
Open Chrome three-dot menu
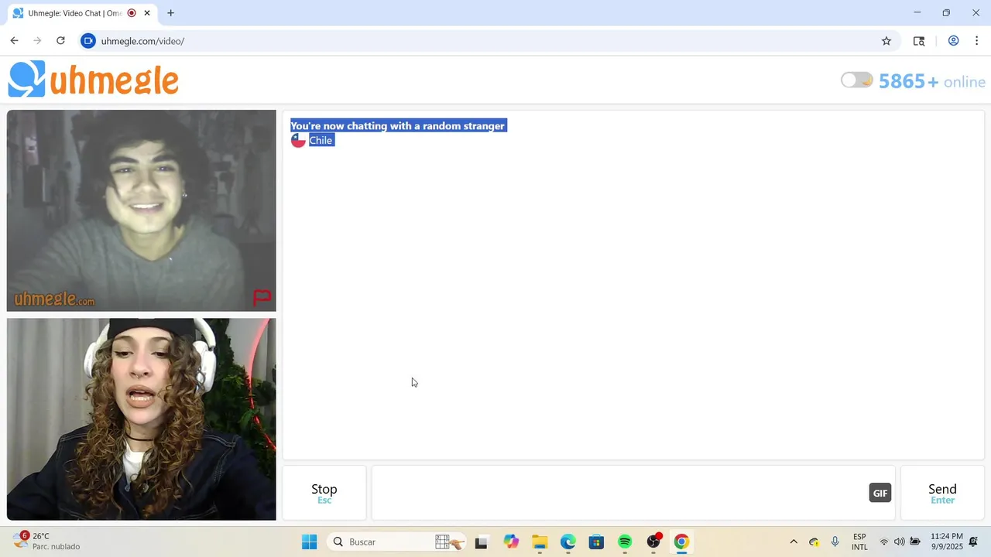pos(976,41)
